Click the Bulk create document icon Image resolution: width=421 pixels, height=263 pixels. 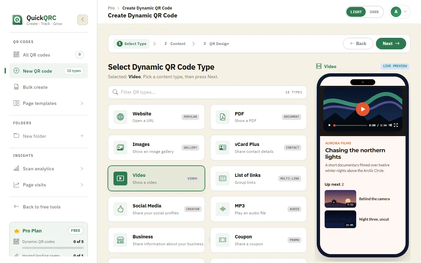point(16,87)
